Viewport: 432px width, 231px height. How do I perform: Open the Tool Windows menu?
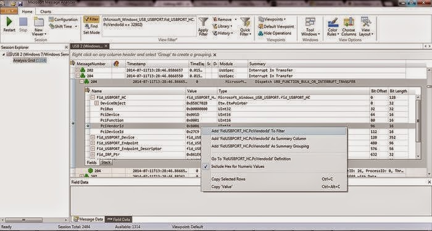tap(310, 27)
